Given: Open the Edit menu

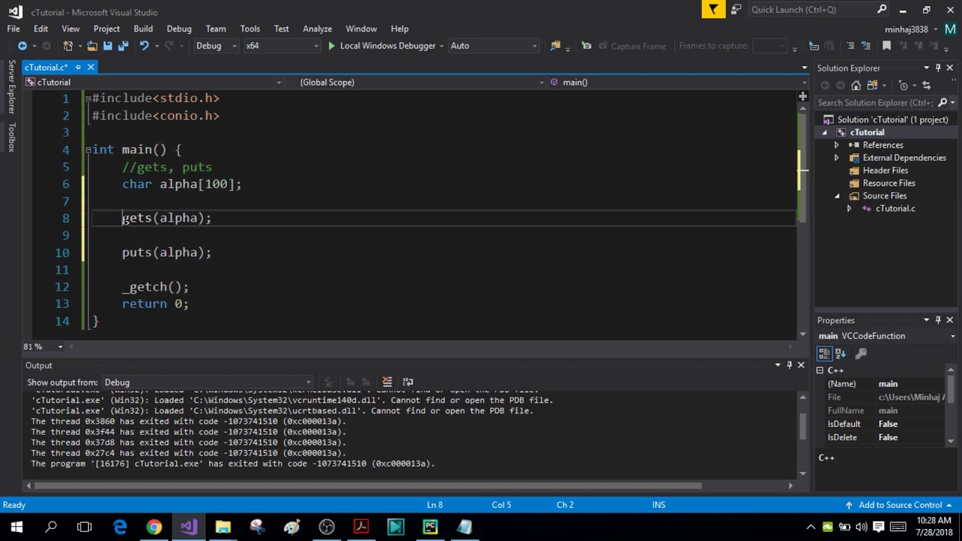Looking at the screenshot, I should [41, 29].
